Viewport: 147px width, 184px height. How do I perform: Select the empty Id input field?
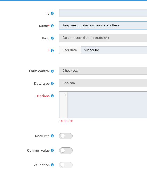coord(103,13)
